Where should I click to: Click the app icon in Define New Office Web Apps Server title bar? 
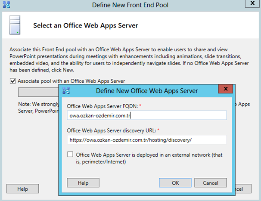[66, 90]
